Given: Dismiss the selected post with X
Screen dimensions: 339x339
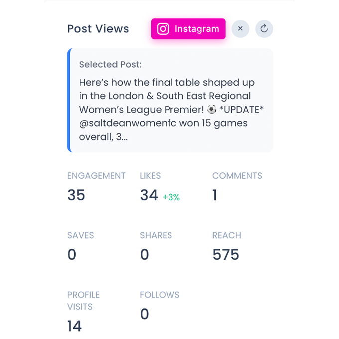Looking at the screenshot, I should [x=240, y=29].
